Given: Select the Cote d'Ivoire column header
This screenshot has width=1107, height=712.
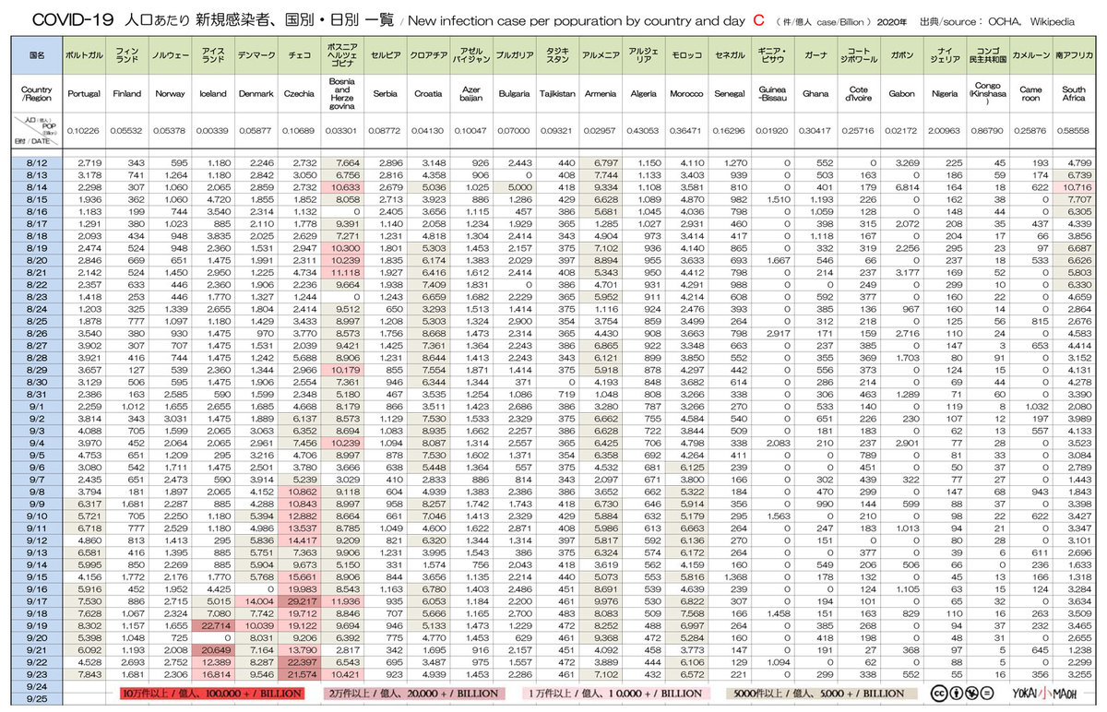Looking at the screenshot, I should [859, 93].
